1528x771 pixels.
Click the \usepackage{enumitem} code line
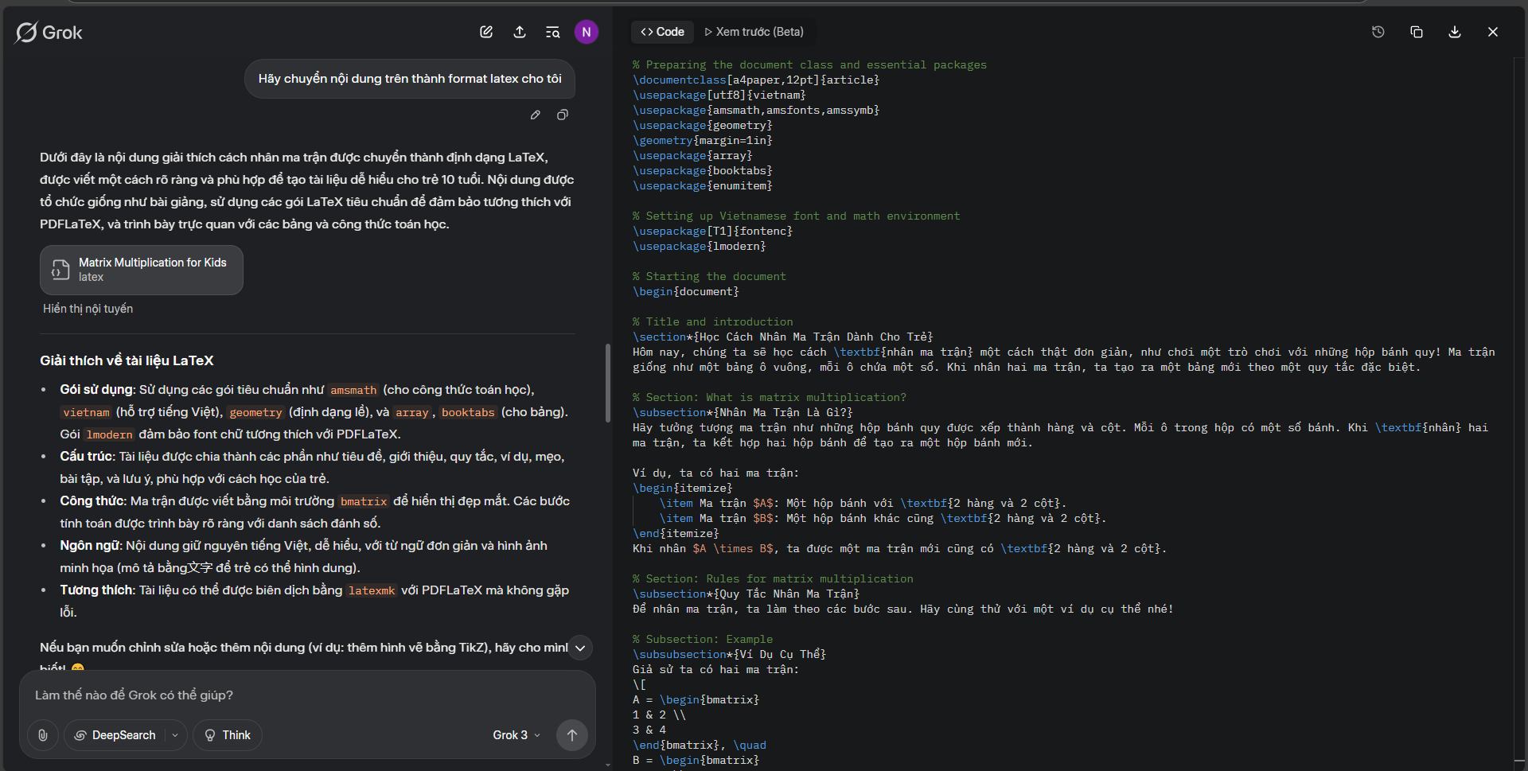tap(703, 186)
